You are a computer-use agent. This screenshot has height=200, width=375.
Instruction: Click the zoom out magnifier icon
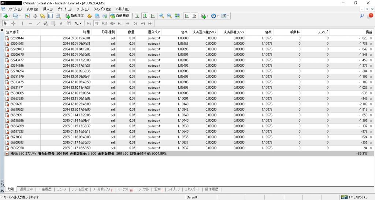169,16
